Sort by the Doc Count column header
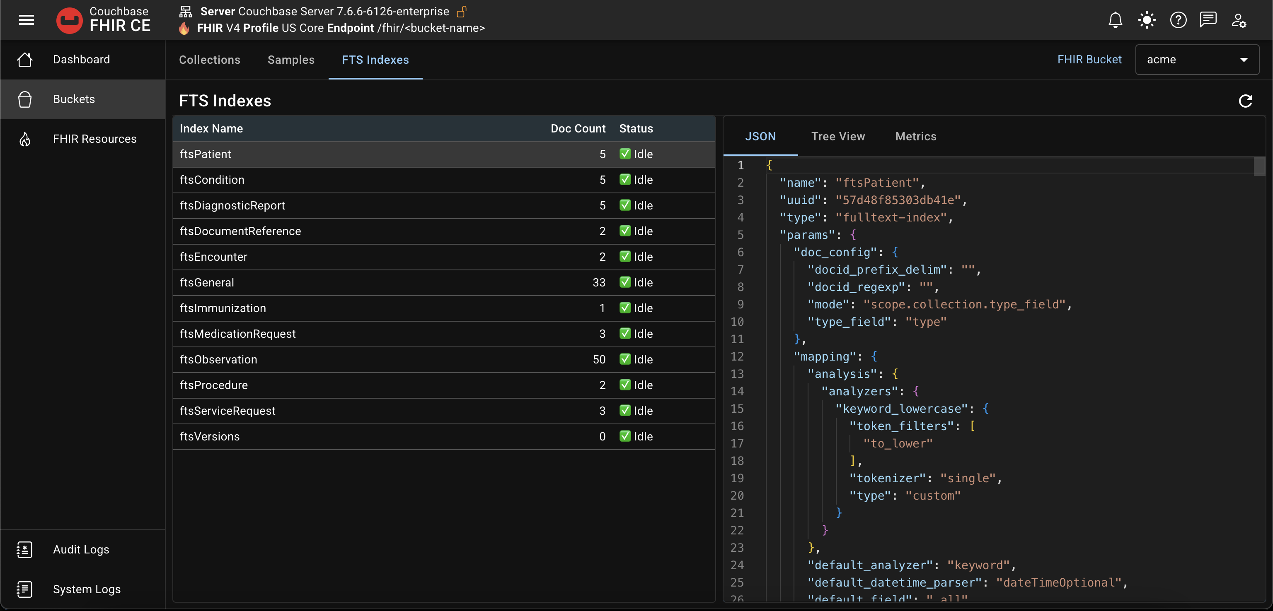Image resolution: width=1273 pixels, height=611 pixels. coord(578,128)
